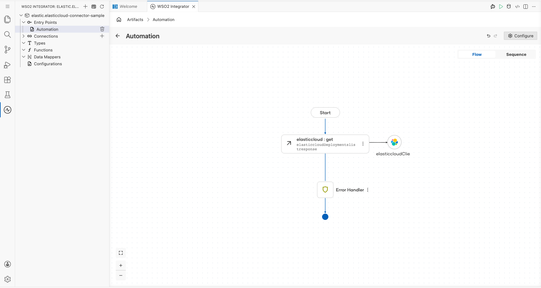541x288 pixels.
Task: Select WSO2 Integrator activity bar icon
Action: tap(8, 110)
